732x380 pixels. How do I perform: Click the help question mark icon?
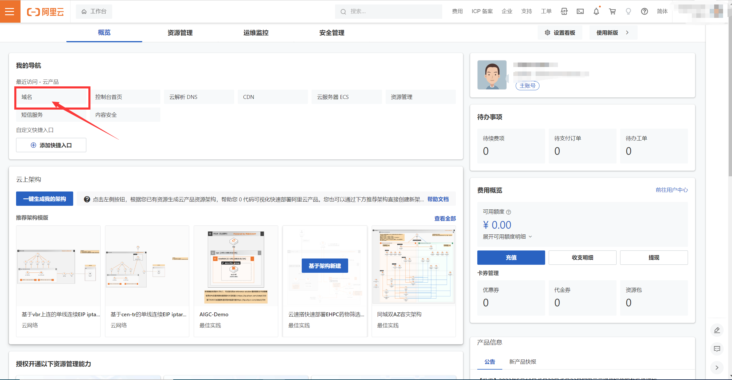point(644,11)
